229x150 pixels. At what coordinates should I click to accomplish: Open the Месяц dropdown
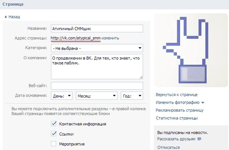pyautogui.click(x=97, y=96)
